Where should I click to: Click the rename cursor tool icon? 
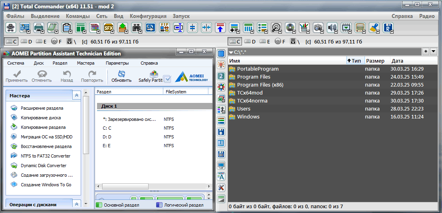[x=178, y=28]
